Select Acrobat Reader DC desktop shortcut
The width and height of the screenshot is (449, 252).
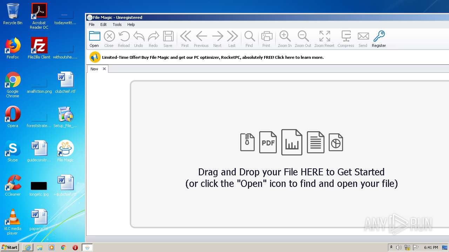point(39,16)
